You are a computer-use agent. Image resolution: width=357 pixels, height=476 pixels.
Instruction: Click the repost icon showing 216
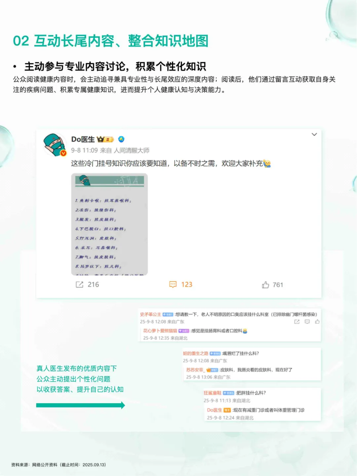coord(80,285)
